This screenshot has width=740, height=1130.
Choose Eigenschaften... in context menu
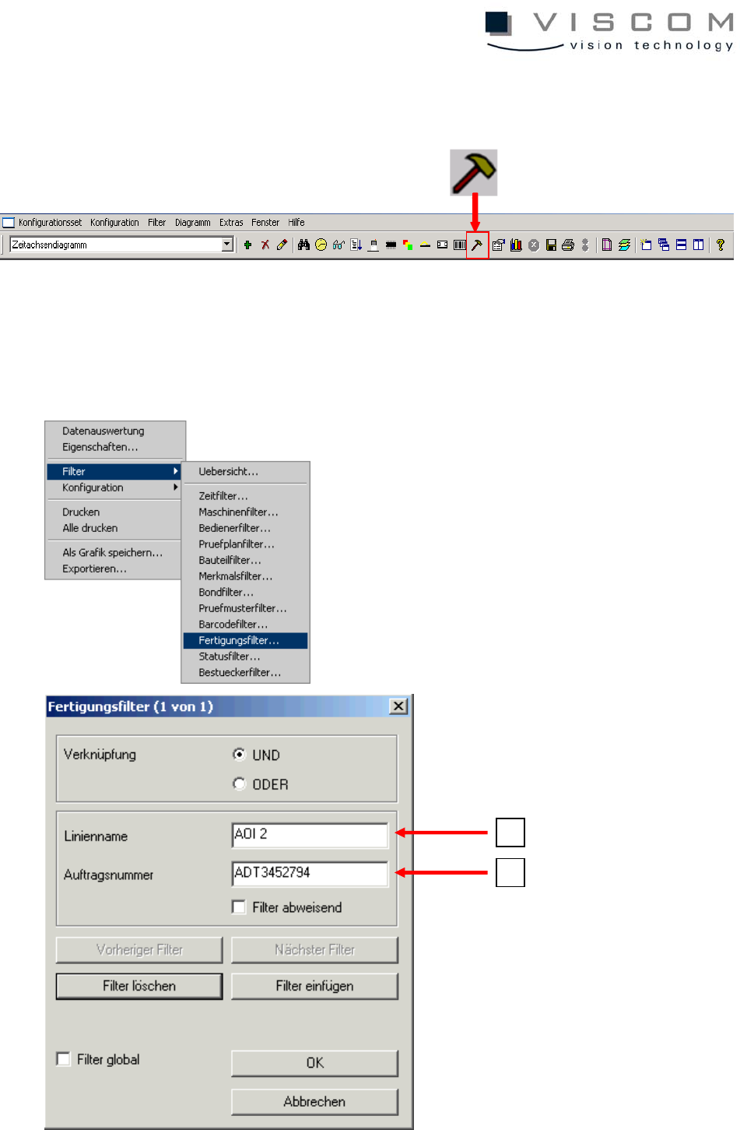[x=100, y=447]
